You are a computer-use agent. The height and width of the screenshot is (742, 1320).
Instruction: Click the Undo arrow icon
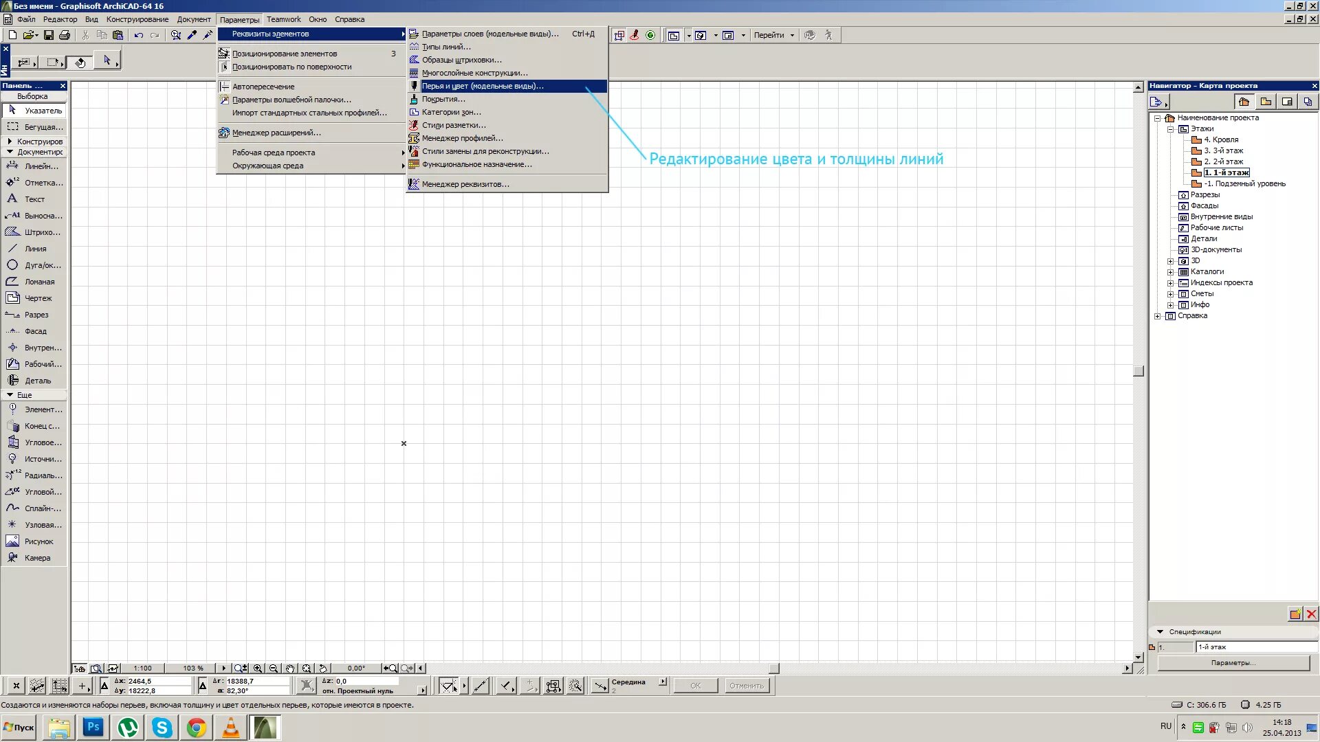pos(139,35)
